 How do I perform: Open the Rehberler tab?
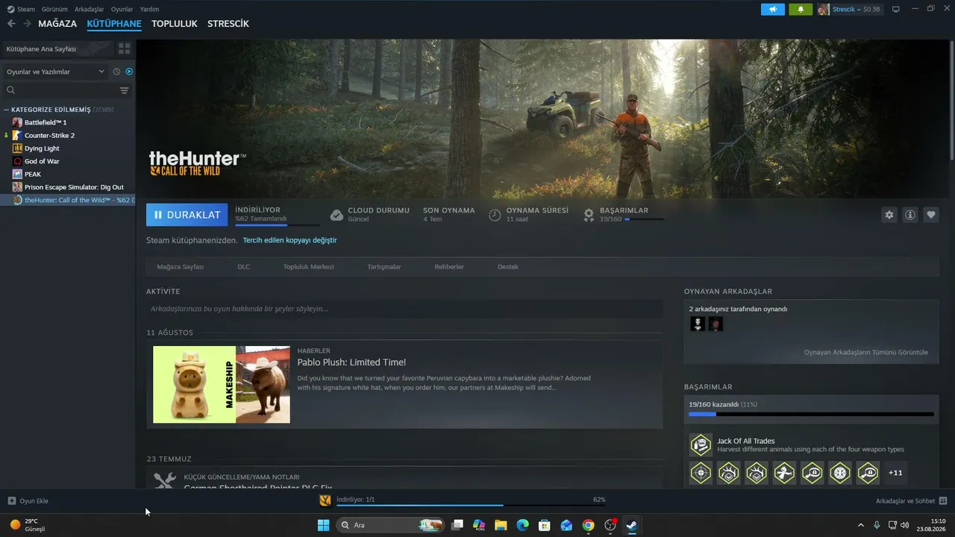coord(449,267)
